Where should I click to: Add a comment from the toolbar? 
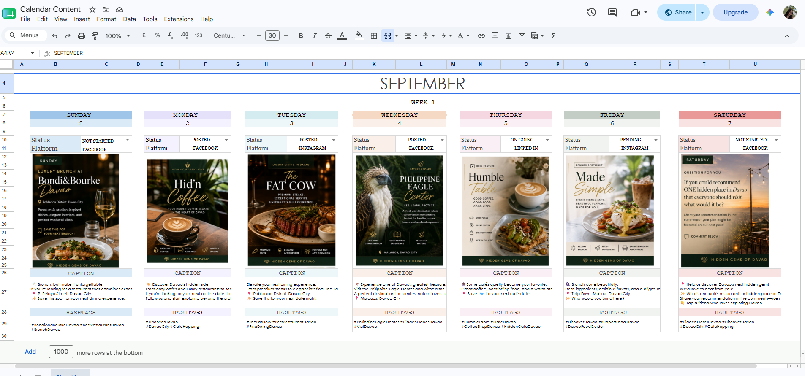tap(495, 36)
